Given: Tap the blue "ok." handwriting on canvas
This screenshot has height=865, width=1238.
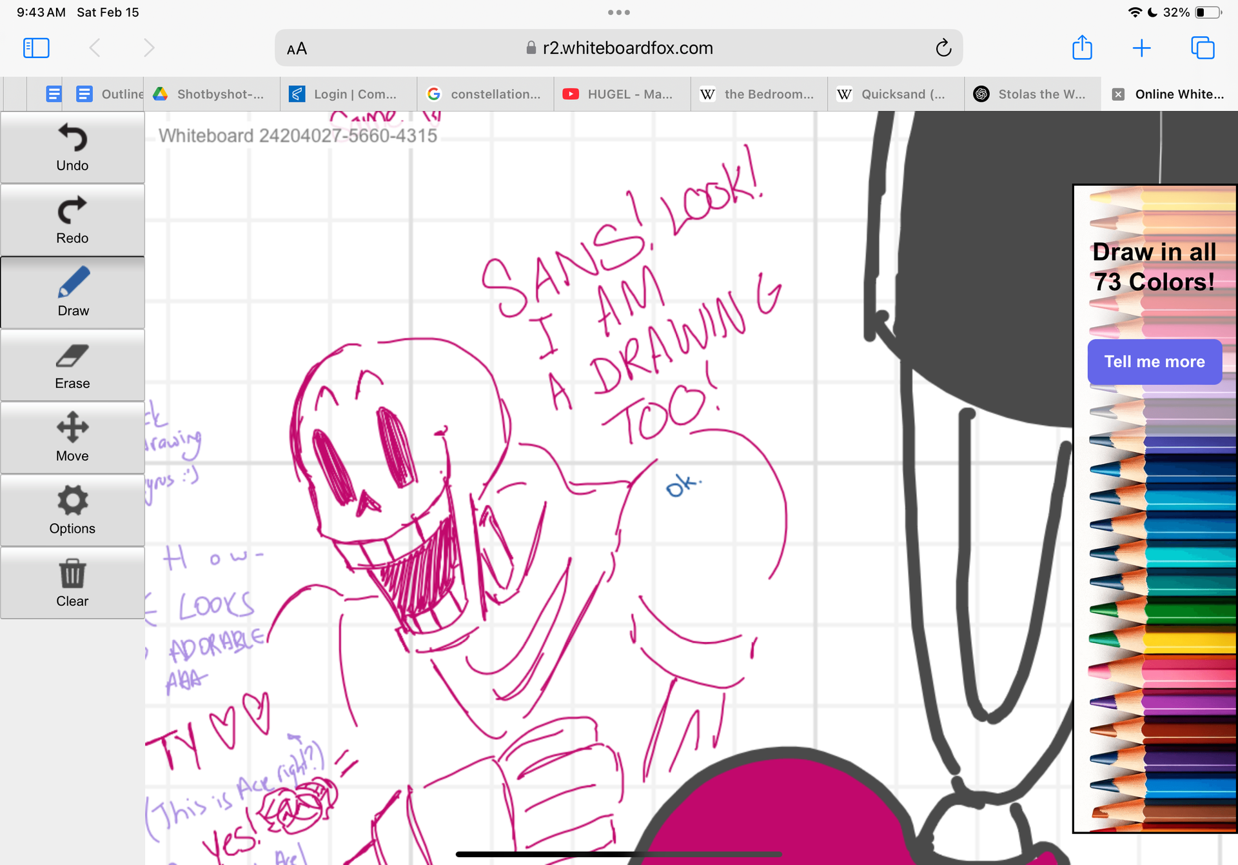Looking at the screenshot, I should pyautogui.click(x=683, y=485).
